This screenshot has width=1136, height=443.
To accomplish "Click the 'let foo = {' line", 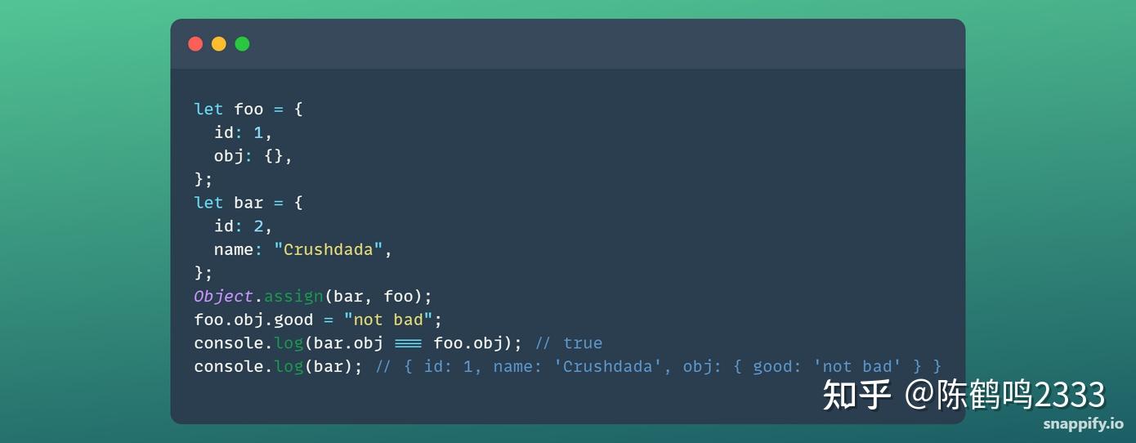I will 248,110.
